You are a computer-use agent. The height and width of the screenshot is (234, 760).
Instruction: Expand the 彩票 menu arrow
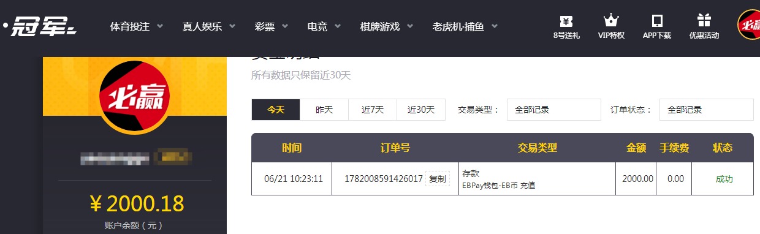coord(285,26)
